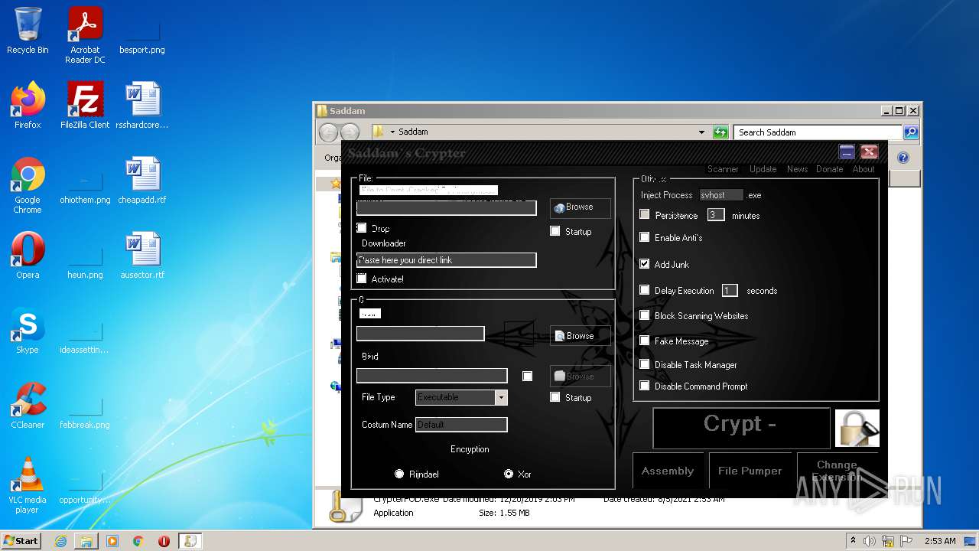Tick Startup checkbox in File section
Image resolution: width=979 pixels, height=551 pixels.
pos(555,231)
